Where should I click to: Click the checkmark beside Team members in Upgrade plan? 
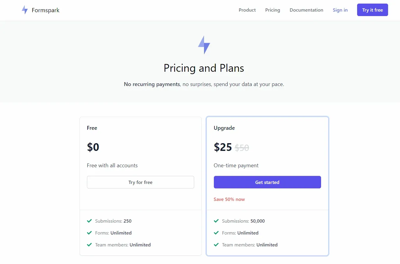point(216,245)
